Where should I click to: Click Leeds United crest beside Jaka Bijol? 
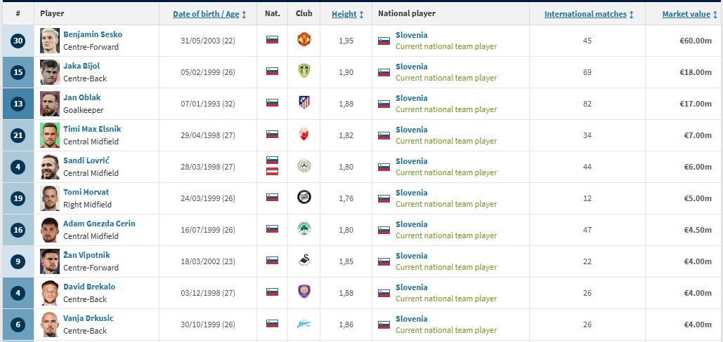(x=304, y=71)
